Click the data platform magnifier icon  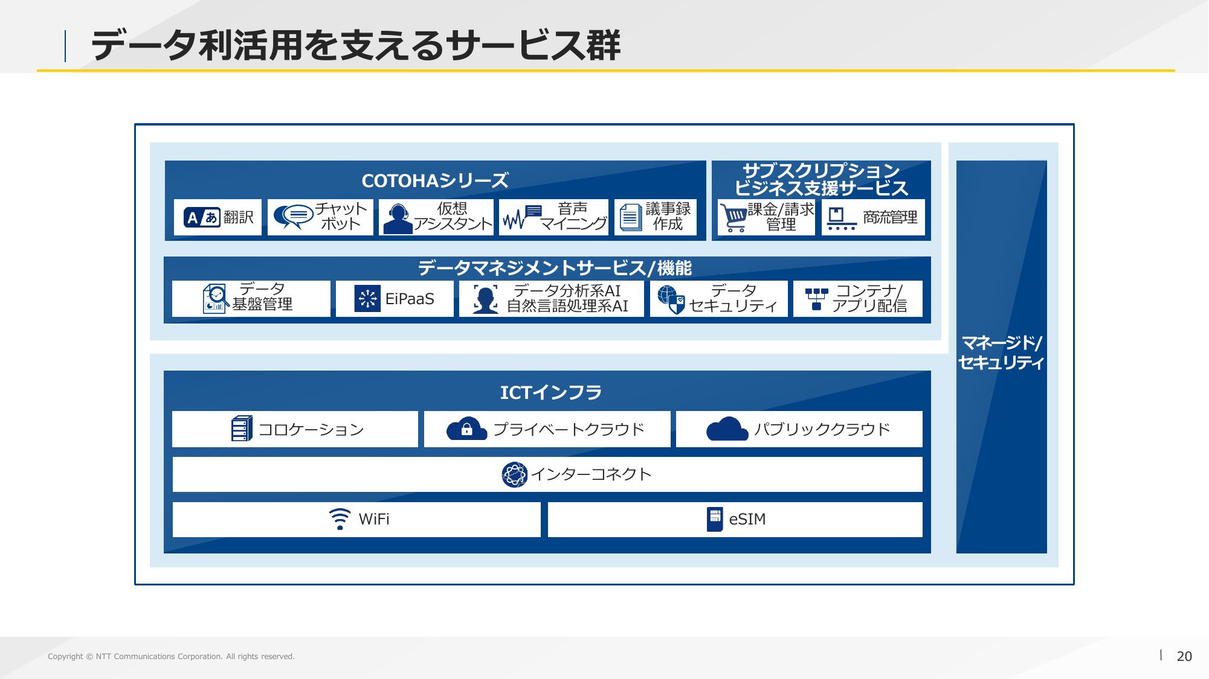[x=216, y=299]
